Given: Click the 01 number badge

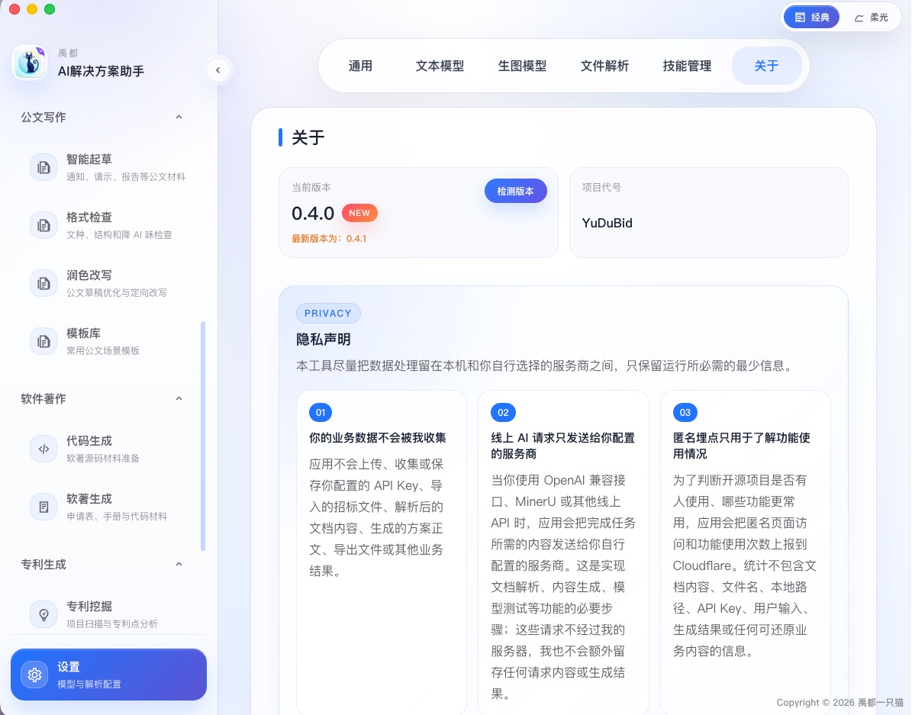Looking at the screenshot, I should pyautogui.click(x=321, y=413).
